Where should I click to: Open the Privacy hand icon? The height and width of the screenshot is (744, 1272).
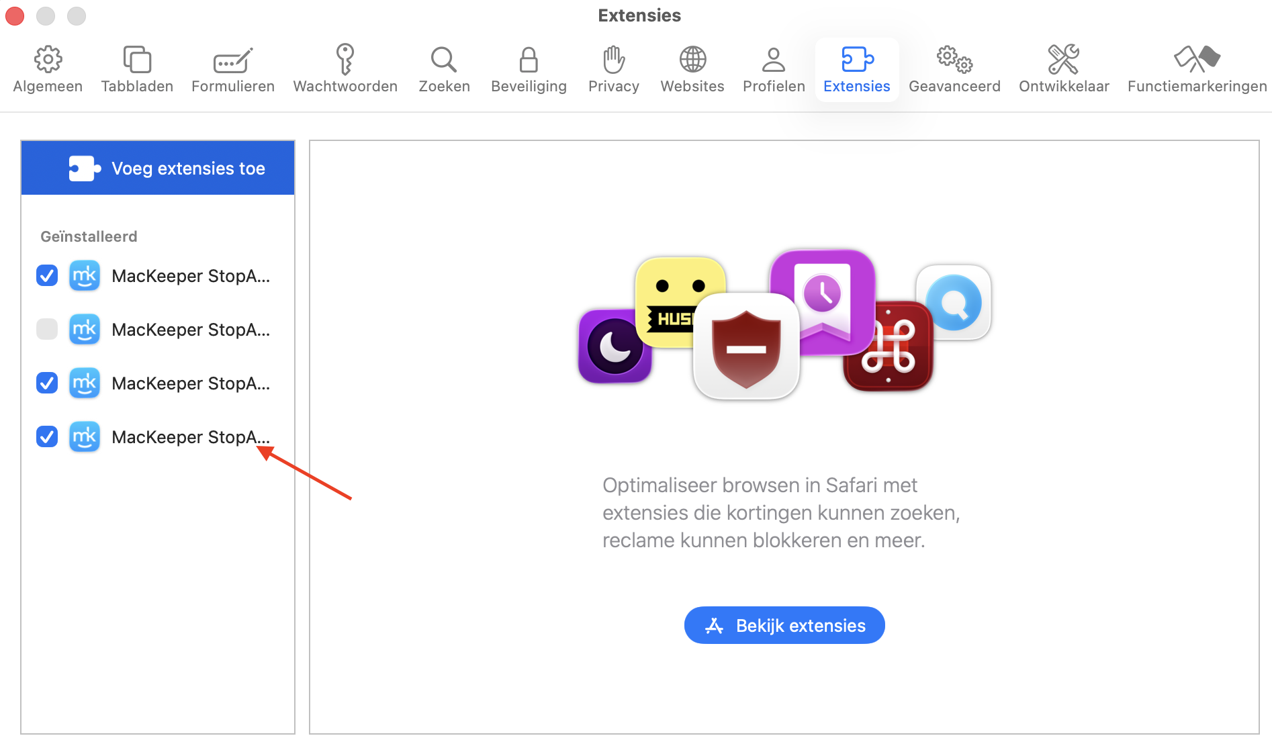click(613, 60)
